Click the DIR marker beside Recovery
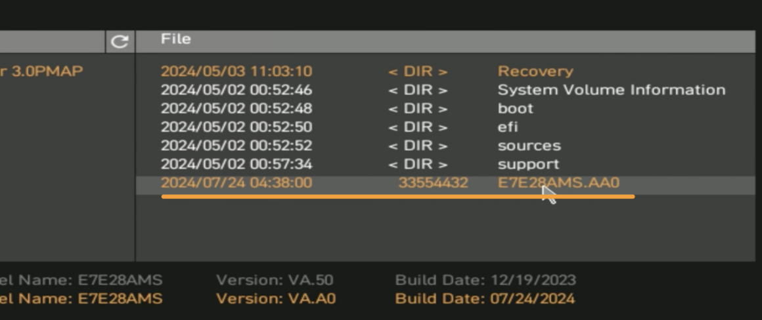This screenshot has height=320, width=762. click(418, 71)
